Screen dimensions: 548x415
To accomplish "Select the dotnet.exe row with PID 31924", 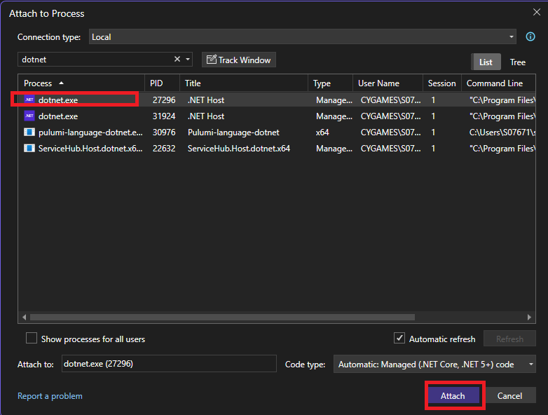I will [277, 116].
